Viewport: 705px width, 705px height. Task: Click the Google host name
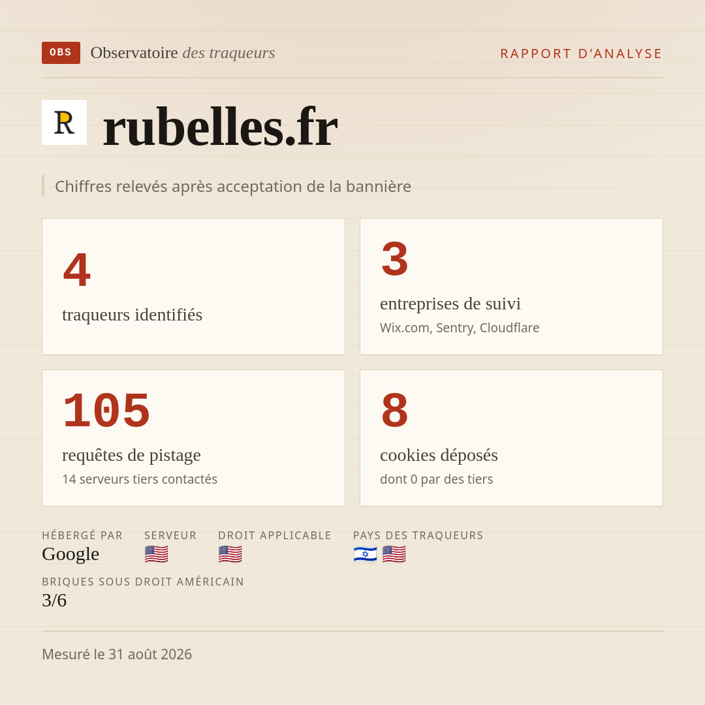click(70, 554)
